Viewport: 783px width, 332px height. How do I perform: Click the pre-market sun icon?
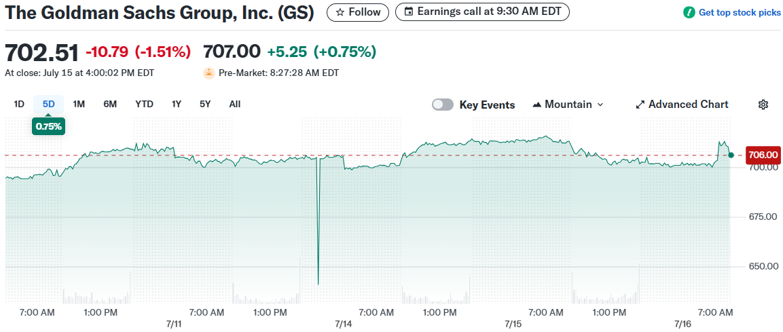[x=209, y=73]
